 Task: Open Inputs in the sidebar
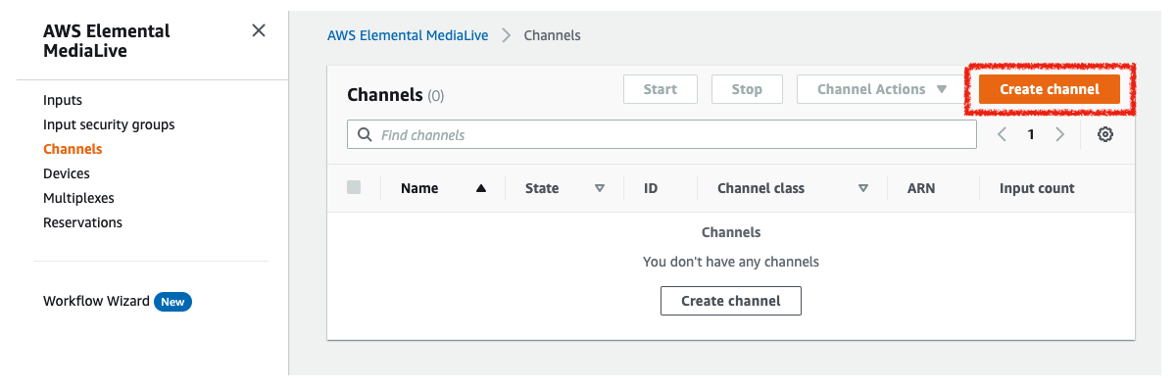(x=63, y=100)
